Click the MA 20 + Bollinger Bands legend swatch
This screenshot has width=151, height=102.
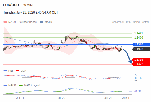[5, 22]
